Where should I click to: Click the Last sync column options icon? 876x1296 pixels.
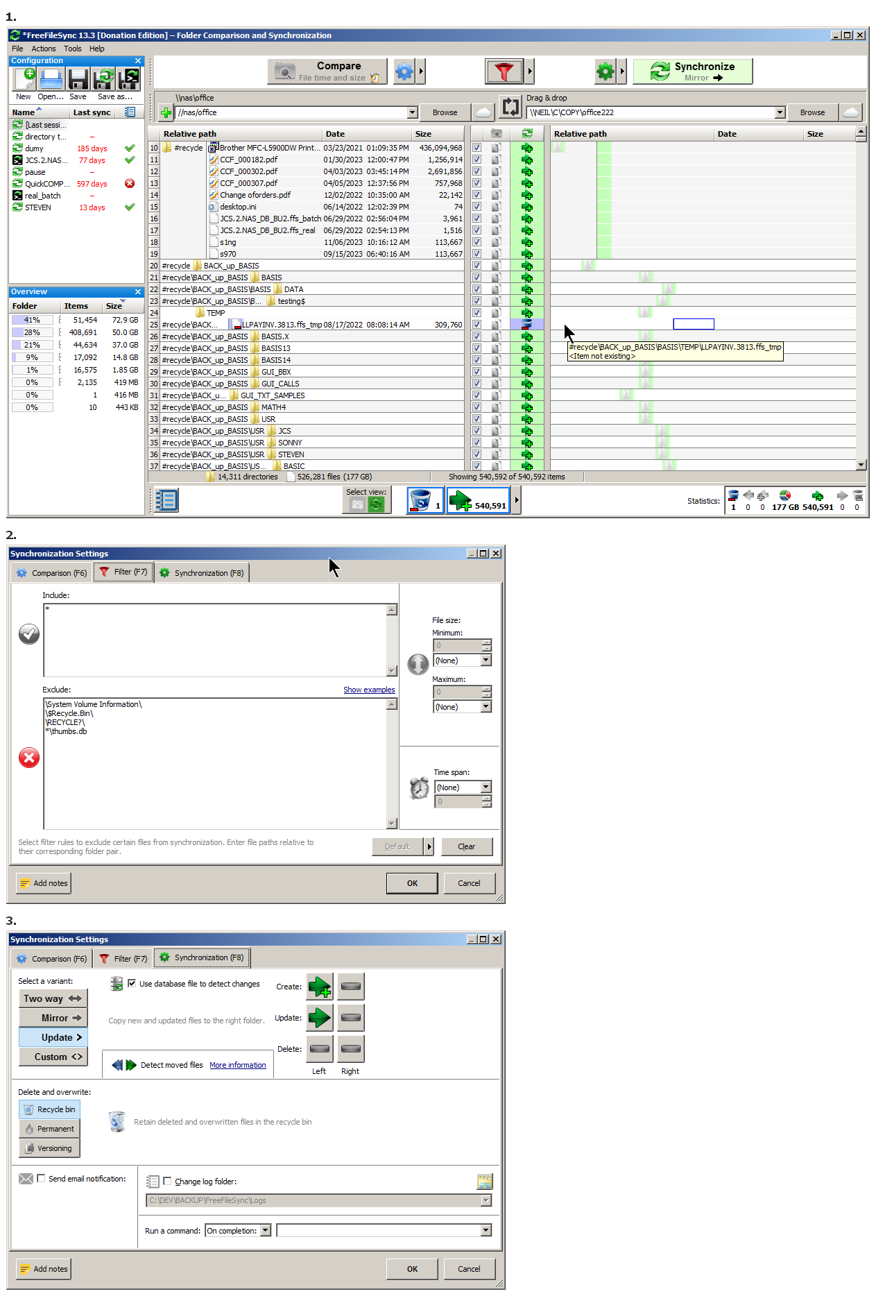point(130,112)
